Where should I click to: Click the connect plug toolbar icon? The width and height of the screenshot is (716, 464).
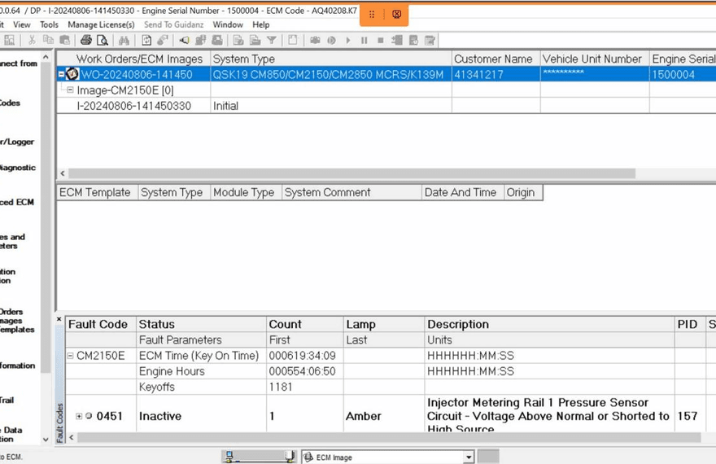pos(163,40)
